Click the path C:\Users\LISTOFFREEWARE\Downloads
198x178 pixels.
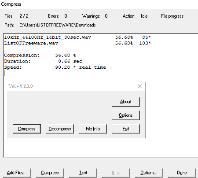tap(58, 25)
